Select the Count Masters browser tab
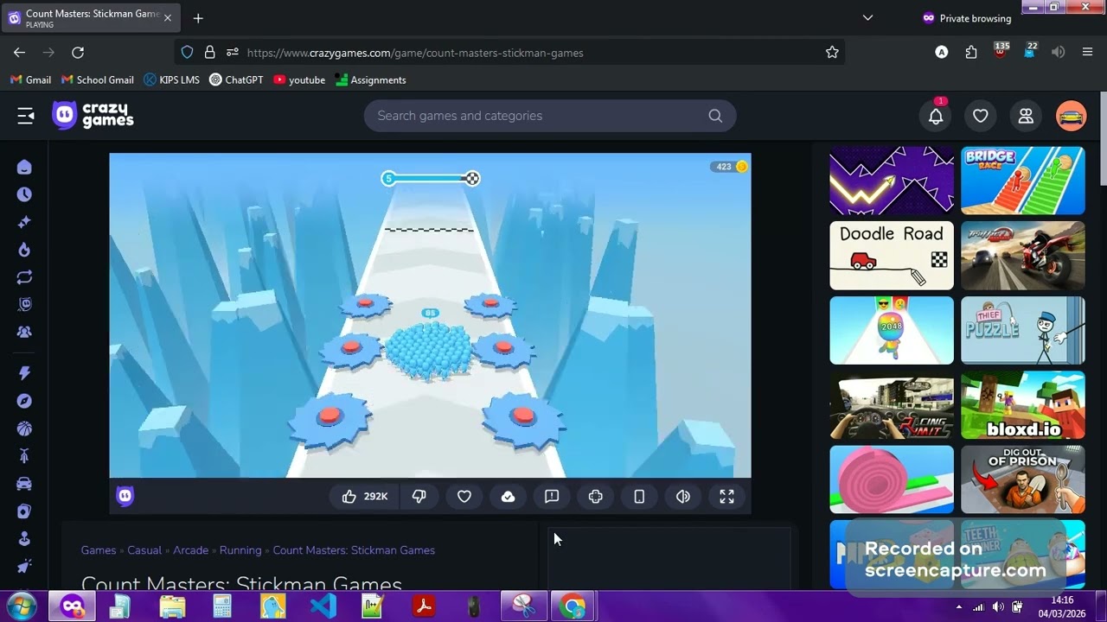The width and height of the screenshot is (1107, 622). click(91, 18)
